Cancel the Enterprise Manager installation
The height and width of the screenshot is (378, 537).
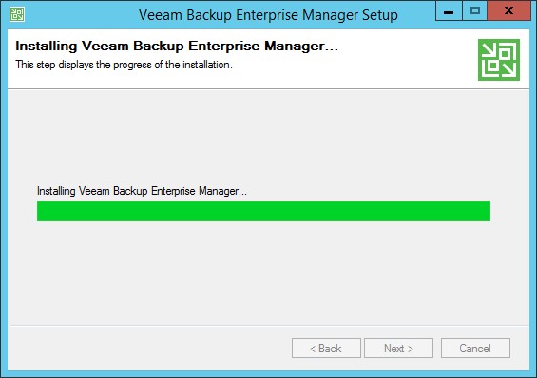(475, 349)
